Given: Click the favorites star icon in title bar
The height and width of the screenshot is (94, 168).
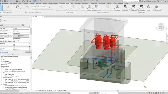Looking at the screenshot, I should (145, 1).
